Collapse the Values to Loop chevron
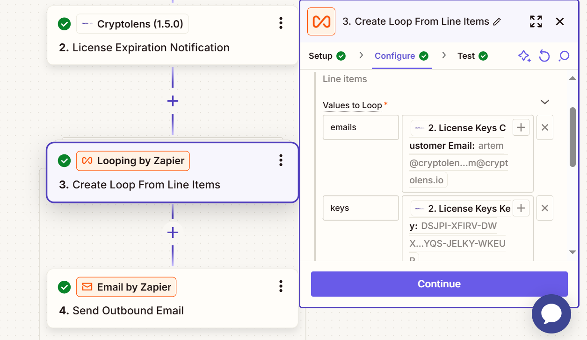587x340 pixels. 545,102
